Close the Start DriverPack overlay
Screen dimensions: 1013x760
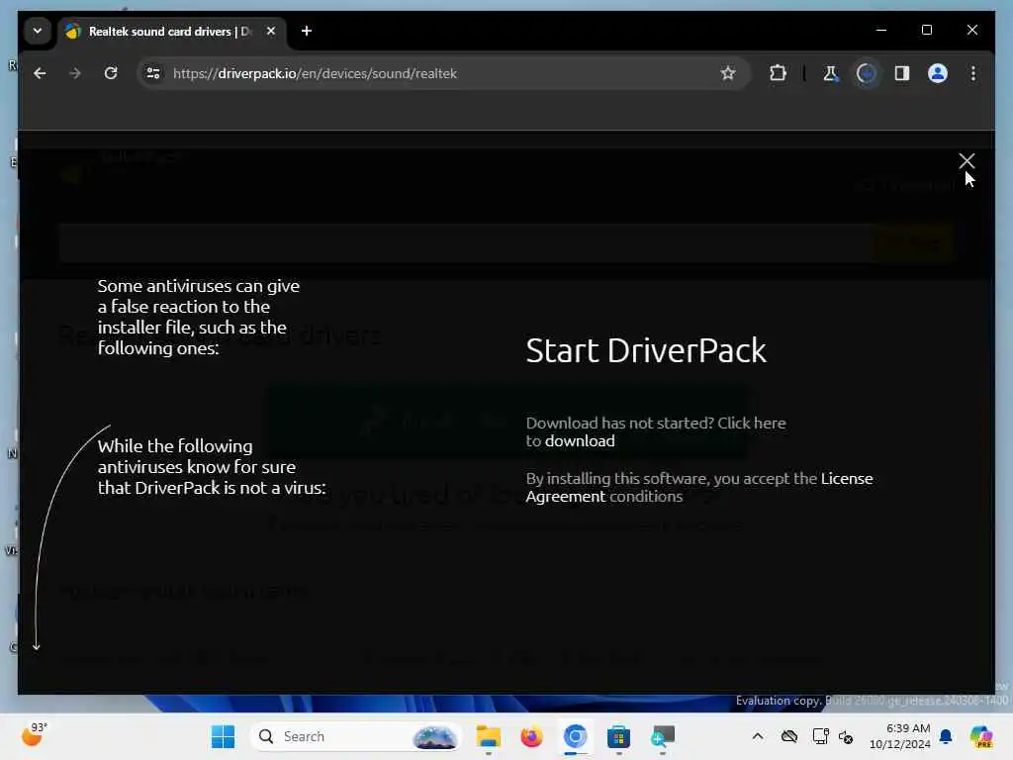click(967, 161)
